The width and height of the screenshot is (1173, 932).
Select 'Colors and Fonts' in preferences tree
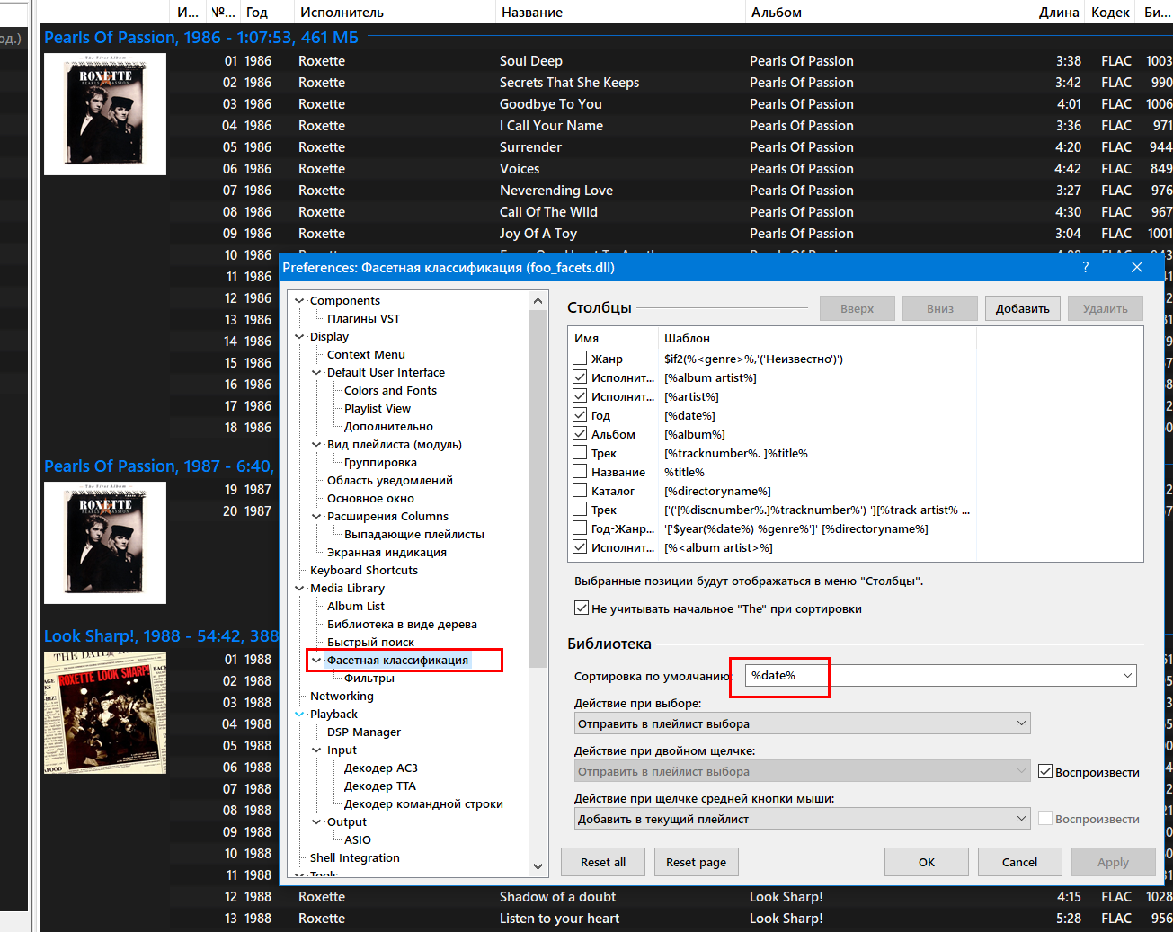[x=390, y=390]
